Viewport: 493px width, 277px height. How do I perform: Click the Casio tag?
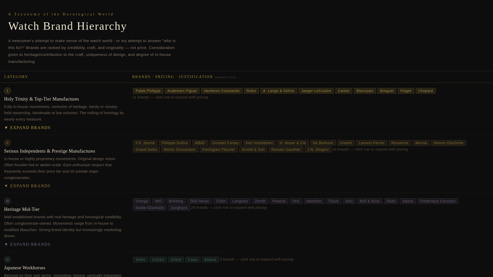(193, 260)
